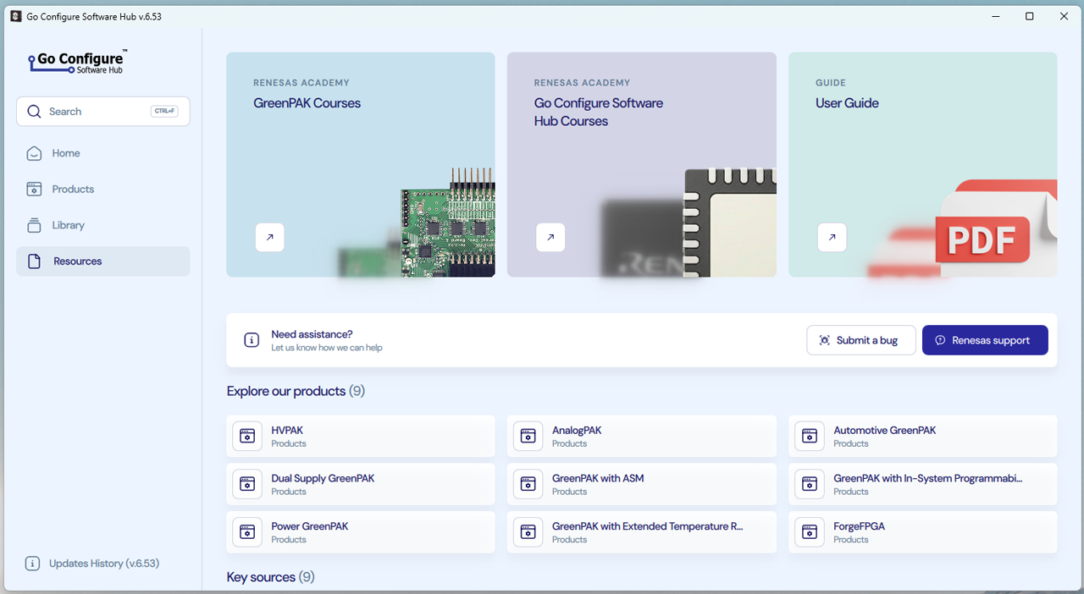This screenshot has width=1084, height=594.
Task: Click the Go Configure Software Hub logo
Action: 77,62
